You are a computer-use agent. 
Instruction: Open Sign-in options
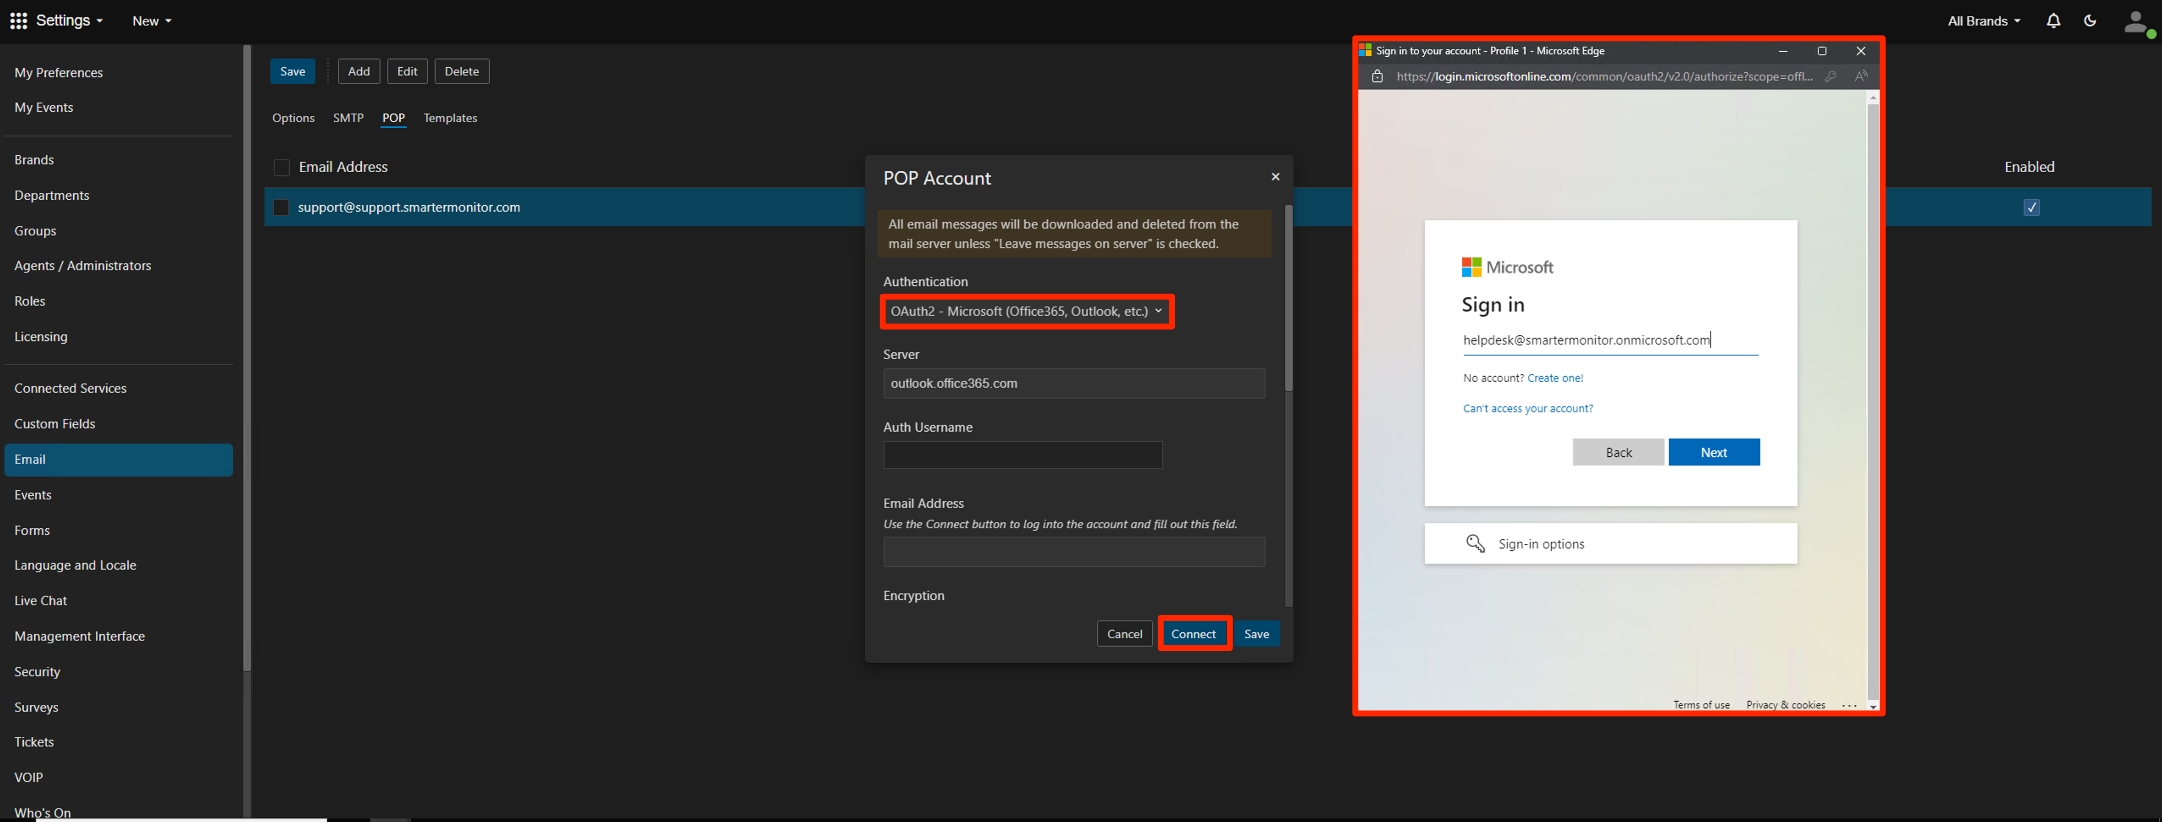(1610, 543)
